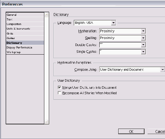Open Units & Increments preferences
The width and height of the screenshot is (165, 139).
[x=25, y=29]
